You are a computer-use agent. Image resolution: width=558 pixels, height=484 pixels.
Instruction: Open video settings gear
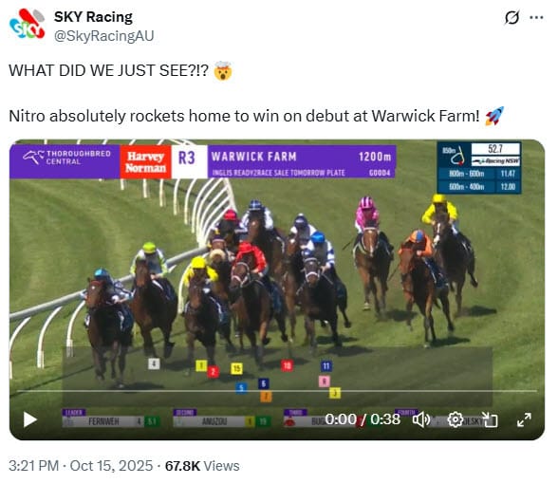pyautogui.click(x=456, y=419)
